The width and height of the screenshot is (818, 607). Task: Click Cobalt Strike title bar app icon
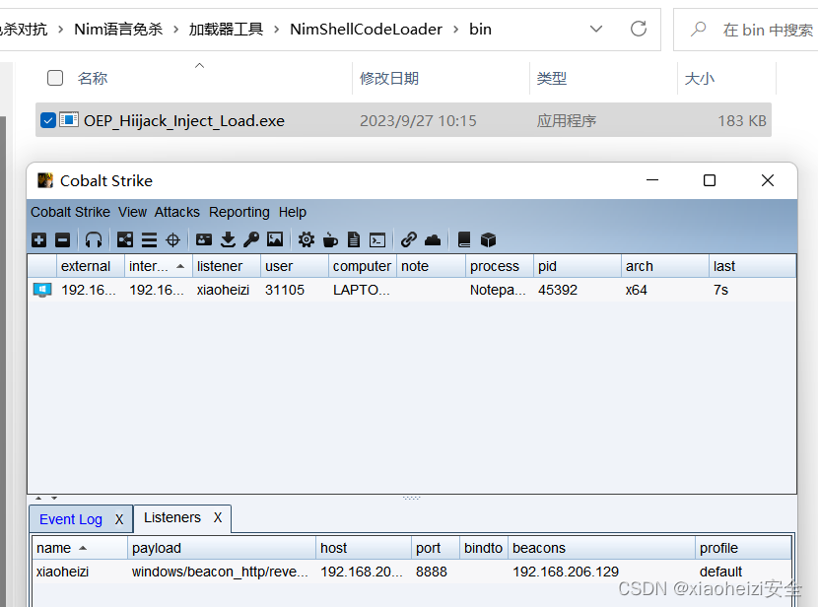pyautogui.click(x=45, y=180)
